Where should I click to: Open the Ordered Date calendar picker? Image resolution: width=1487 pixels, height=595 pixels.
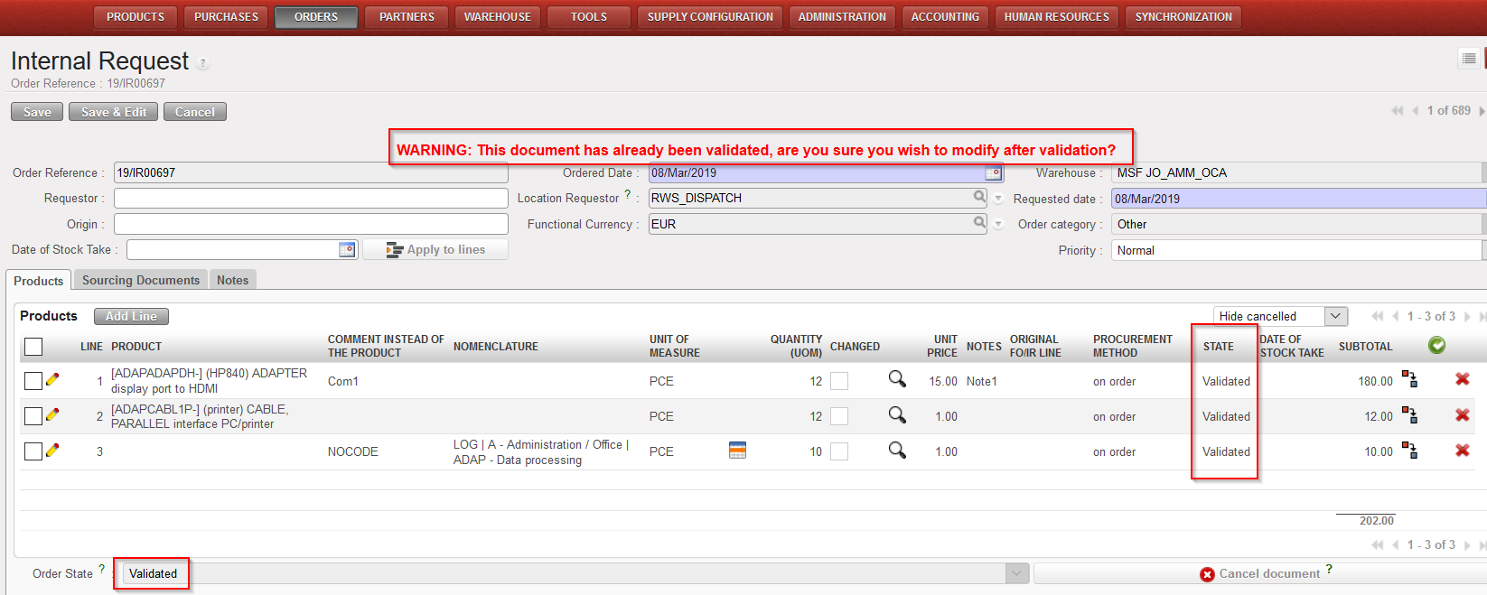click(994, 173)
